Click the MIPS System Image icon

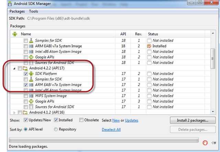[31, 96]
